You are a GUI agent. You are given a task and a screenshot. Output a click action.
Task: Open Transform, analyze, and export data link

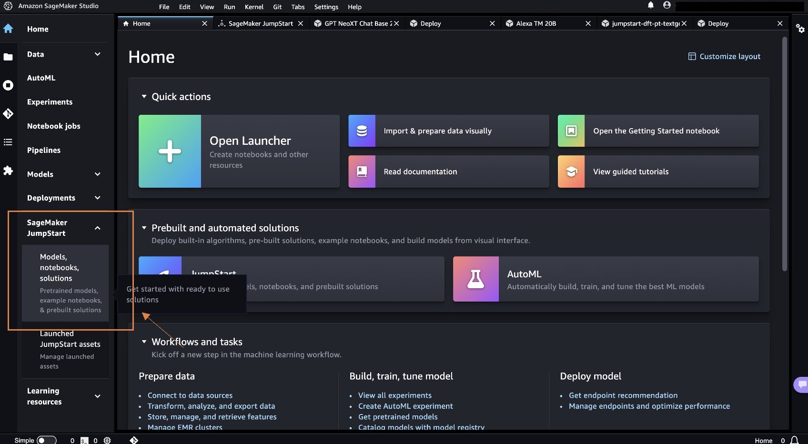(x=212, y=406)
